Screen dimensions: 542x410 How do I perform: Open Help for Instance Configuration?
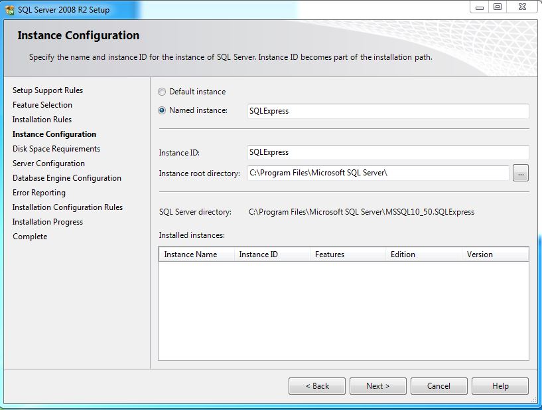[x=500, y=385]
